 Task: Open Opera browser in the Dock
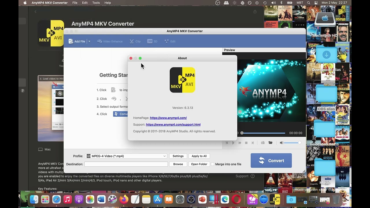236,199
